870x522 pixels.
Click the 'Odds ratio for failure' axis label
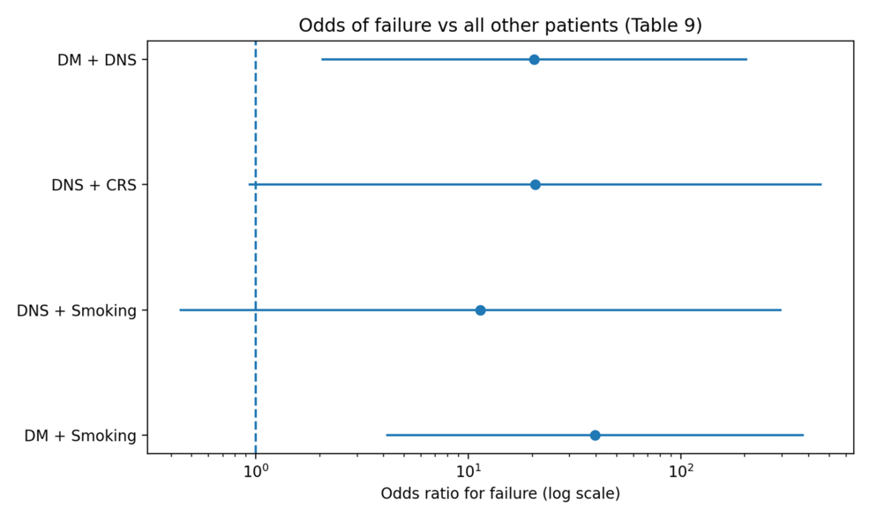[500, 494]
